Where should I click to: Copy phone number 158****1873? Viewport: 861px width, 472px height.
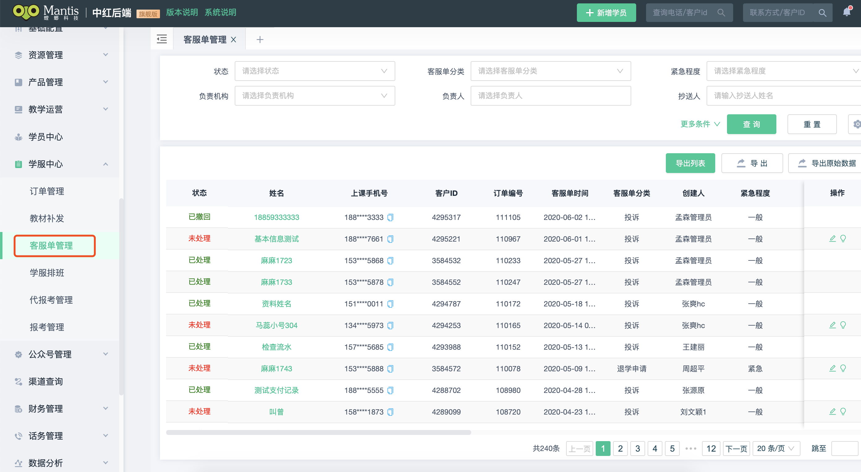pos(390,412)
